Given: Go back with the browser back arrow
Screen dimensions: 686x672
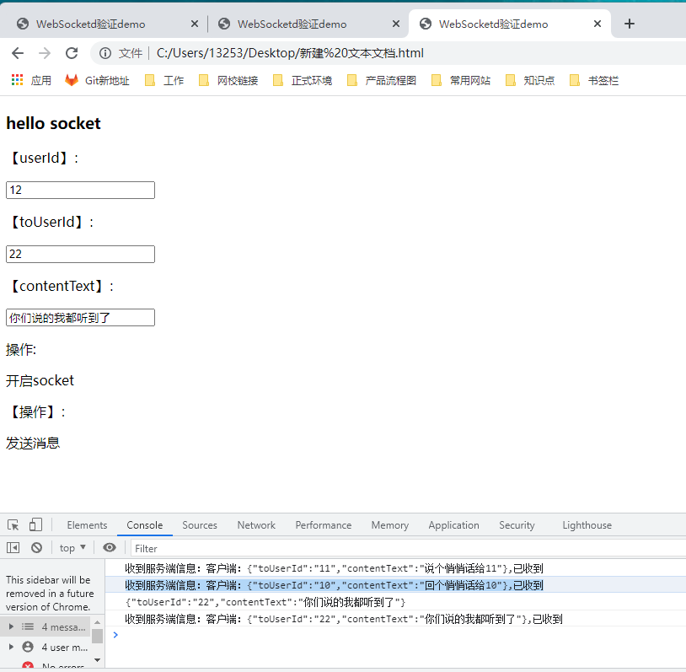Looking at the screenshot, I should point(18,53).
